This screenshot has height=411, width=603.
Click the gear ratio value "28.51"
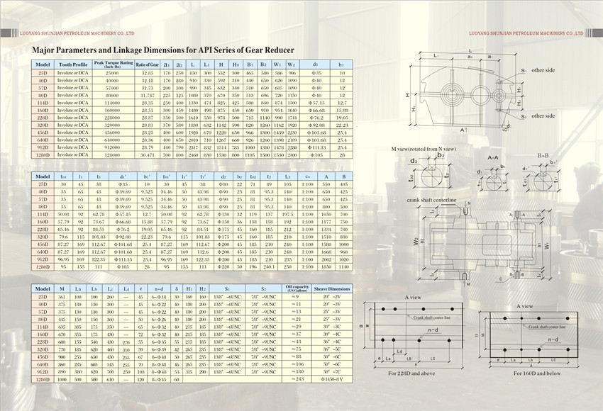pos(148,111)
